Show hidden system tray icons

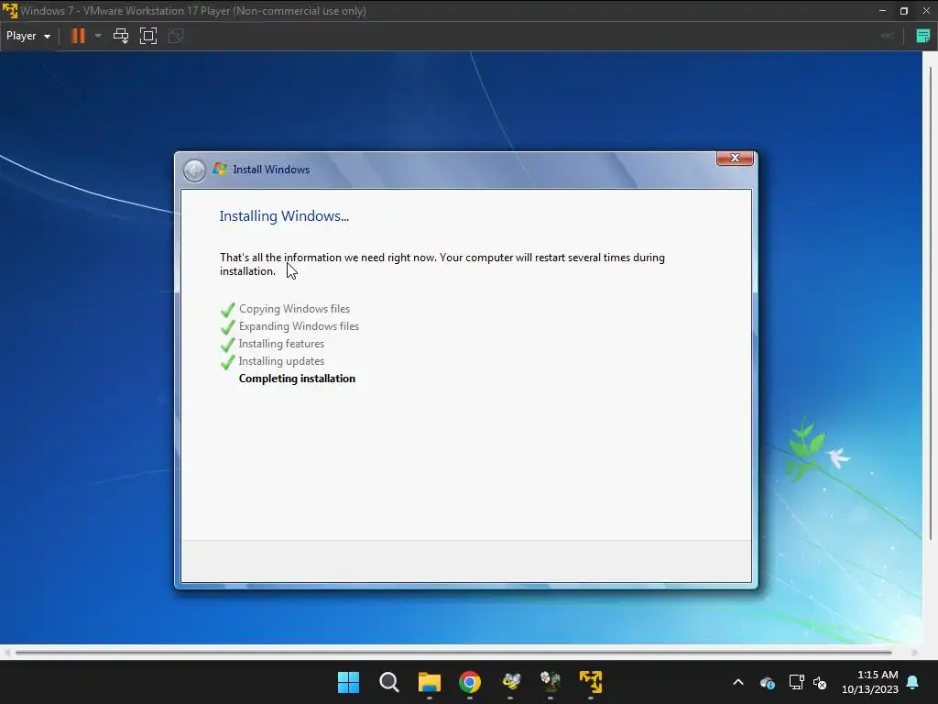pyautogui.click(x=738, y=682)
